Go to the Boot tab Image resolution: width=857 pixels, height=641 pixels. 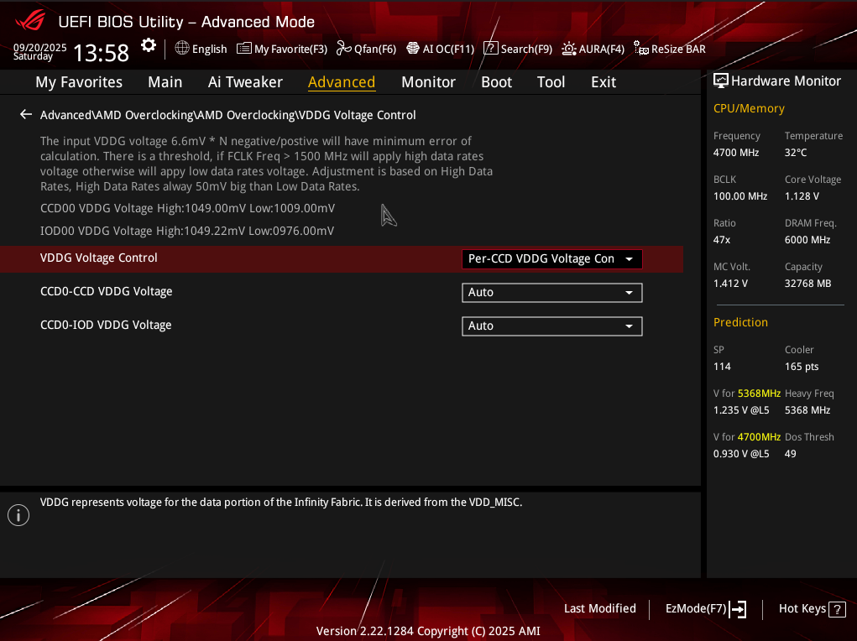point(496,82)
